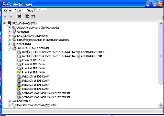The height and width of the screenshot is (116, 164).
Task: Click the second Primärer IDE-Kanal icon
Action: click(19, 64)
